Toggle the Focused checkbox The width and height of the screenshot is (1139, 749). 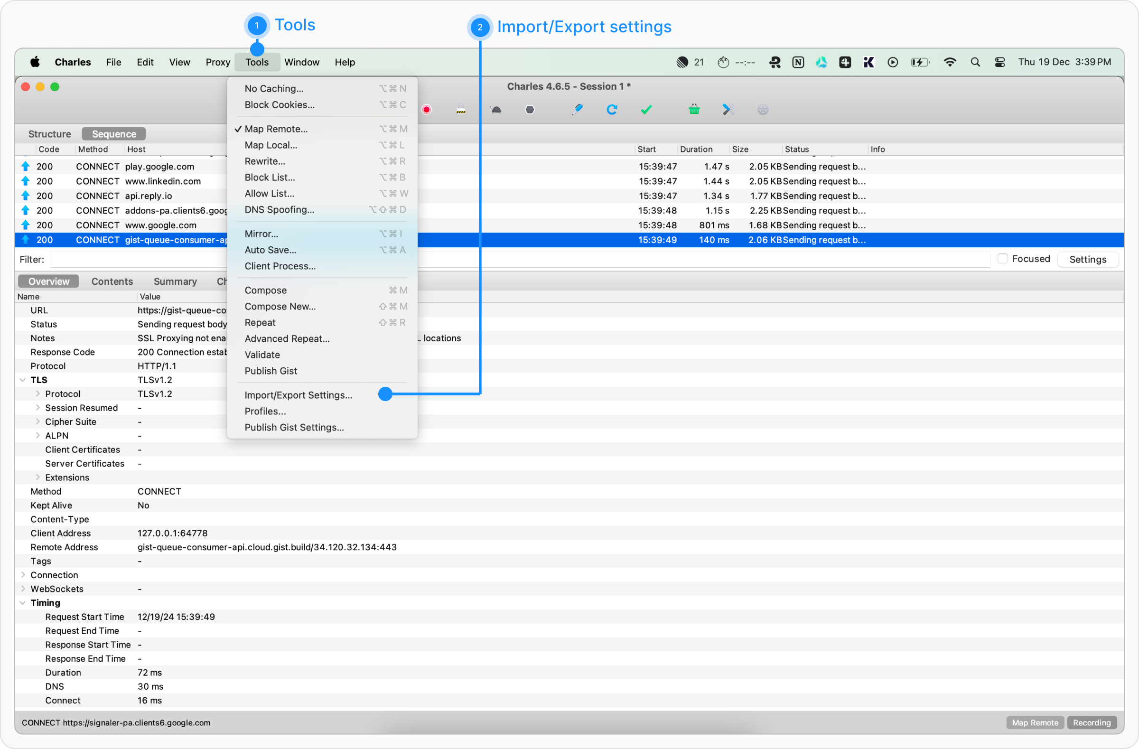click(1003, 258)
